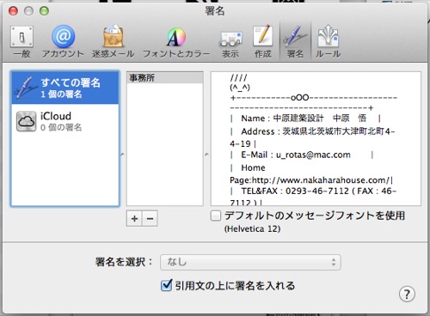Select すべての署名 in the account list
This screenshot has width=430, height=316.
point(65,88)
